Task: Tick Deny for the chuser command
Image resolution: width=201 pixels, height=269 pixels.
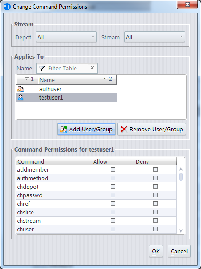Action: click(x=155, y=229)
